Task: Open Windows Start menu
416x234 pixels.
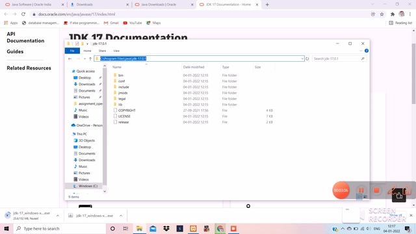Action: (x=6, y=228)
